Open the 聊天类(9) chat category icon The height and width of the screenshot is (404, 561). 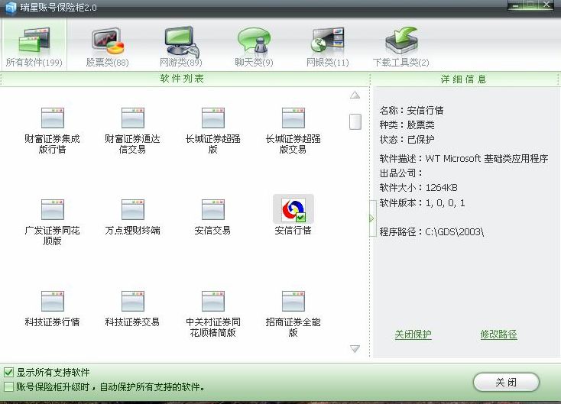254,40
